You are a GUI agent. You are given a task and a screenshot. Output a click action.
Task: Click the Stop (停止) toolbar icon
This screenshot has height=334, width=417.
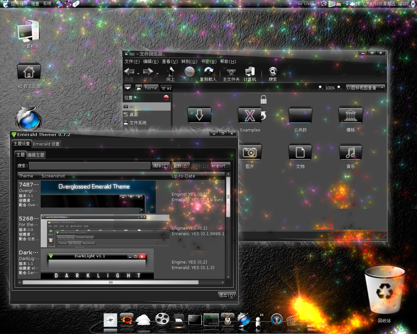[x=189, y=71]
